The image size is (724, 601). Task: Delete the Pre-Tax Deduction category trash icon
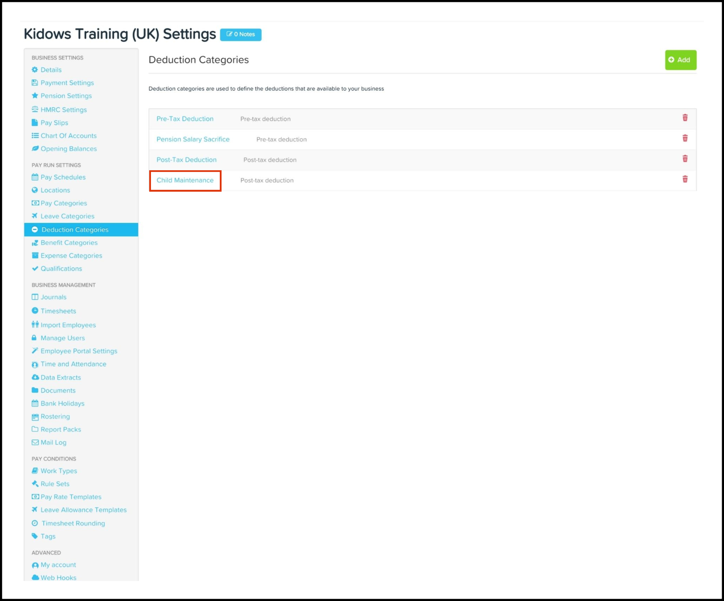pyautogui.click(x=685, y=118)
